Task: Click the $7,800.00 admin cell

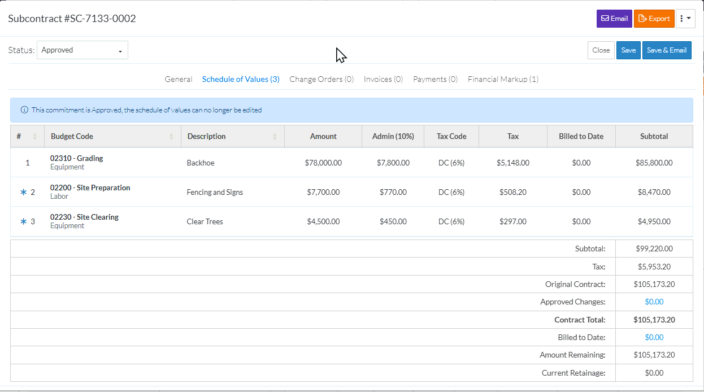Action: click(x=393, y=163)
